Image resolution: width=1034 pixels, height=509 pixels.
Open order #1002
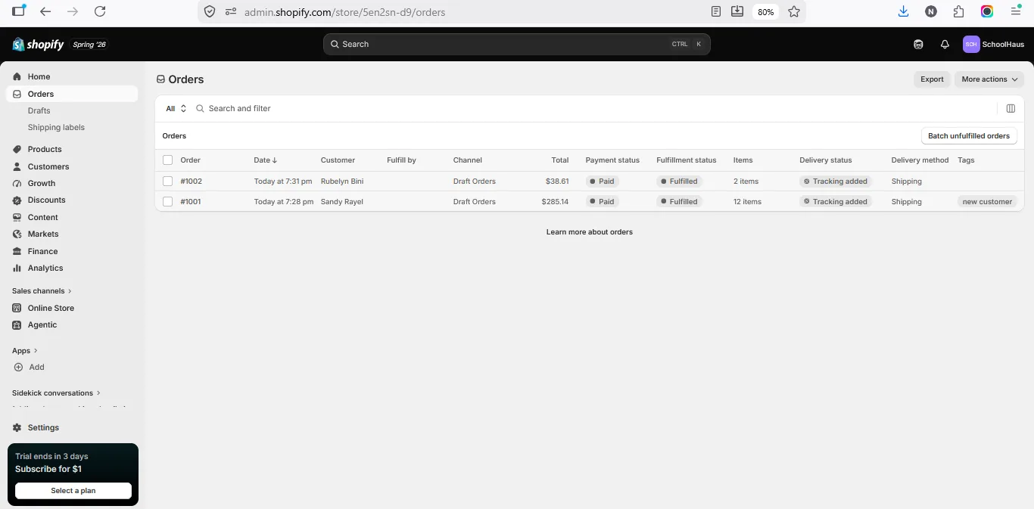click(191, 182)
